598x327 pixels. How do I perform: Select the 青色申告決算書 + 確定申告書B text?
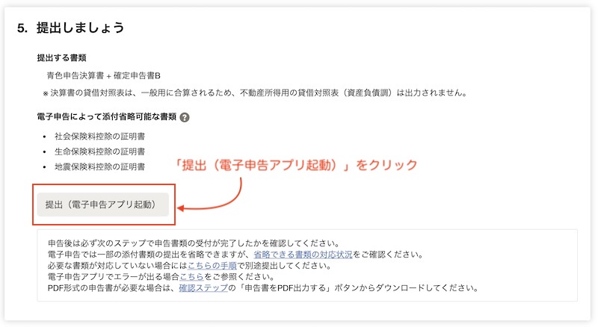coord(103,75)
